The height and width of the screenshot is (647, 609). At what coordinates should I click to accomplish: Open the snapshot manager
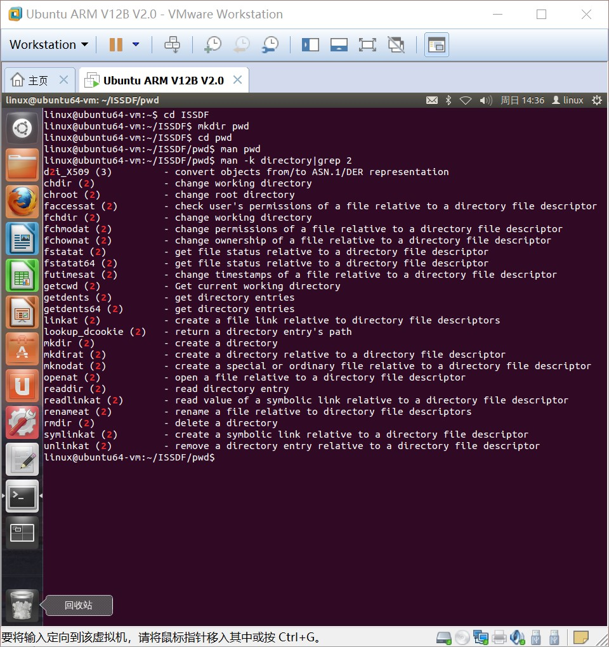click(x=270, y=44)
